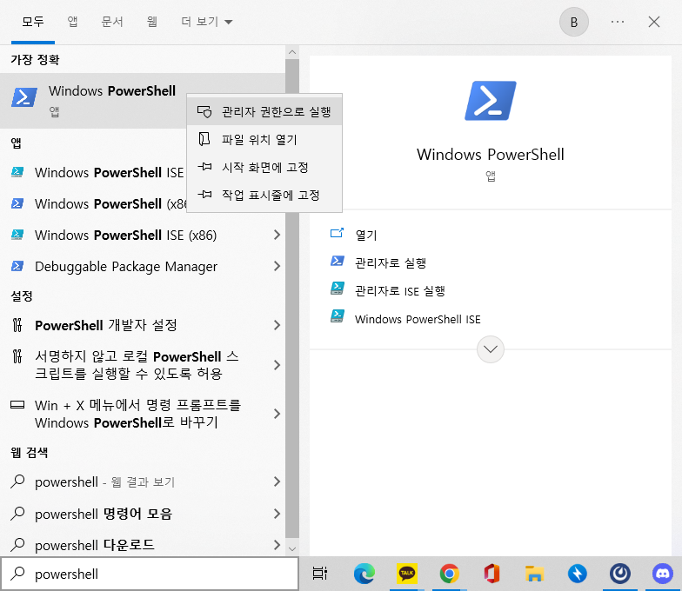Viewport: 682px width, 591px height.
Task: Click 관리자로 ISE 실행 action
Action: click(400, 290)
